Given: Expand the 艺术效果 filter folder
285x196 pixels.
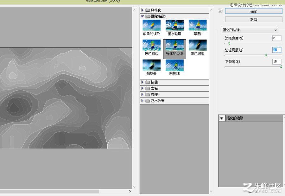Looking at the screenshot, I should pos(142,101).
